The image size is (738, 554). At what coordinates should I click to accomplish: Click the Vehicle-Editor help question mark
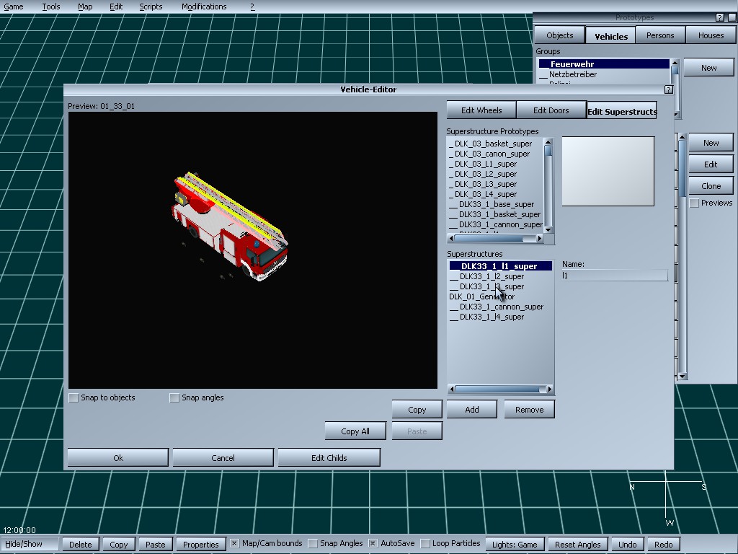pyautogui.click(x=668, y=89)
